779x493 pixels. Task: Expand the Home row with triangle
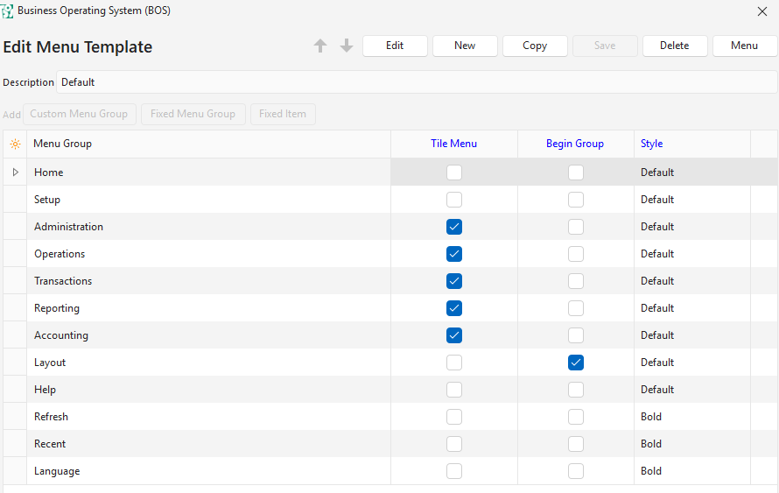(15, 173)
